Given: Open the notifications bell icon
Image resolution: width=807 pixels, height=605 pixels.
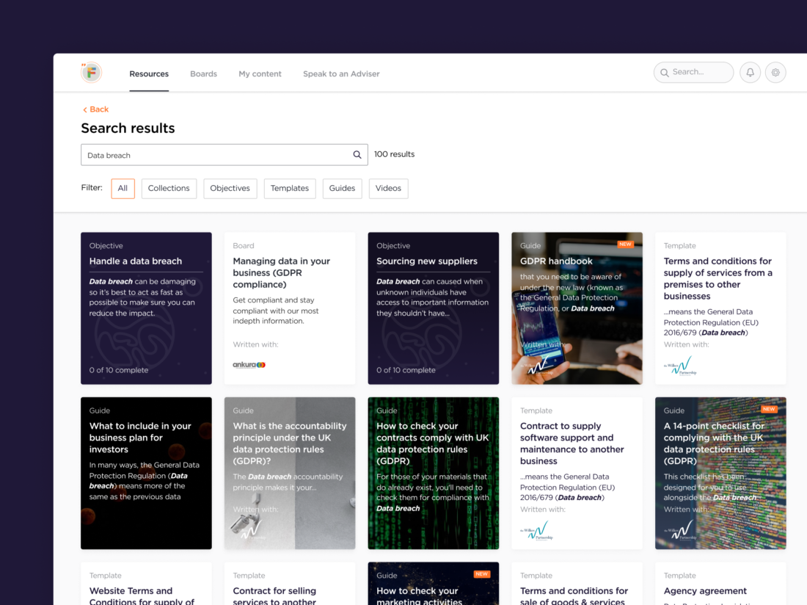Looking at the screenshot, I should (x=750, y=73).
